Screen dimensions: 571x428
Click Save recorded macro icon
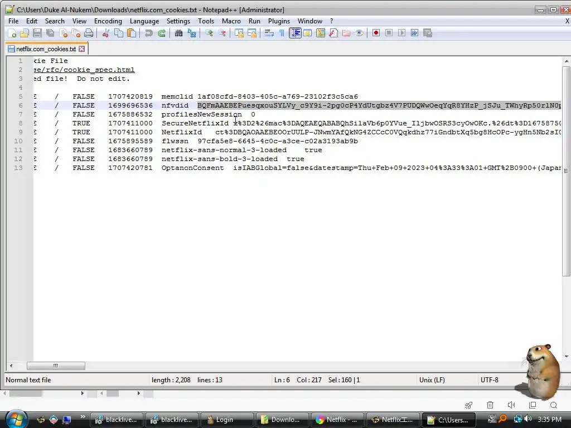[x=428, y=33]
